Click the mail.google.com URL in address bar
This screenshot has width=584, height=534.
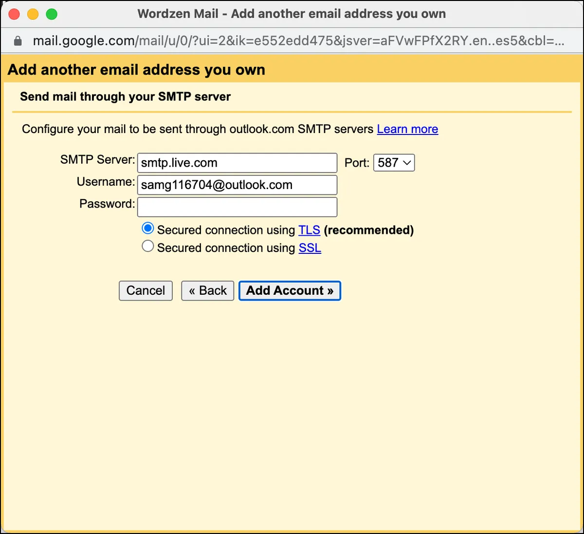click(x=298, y=41)
